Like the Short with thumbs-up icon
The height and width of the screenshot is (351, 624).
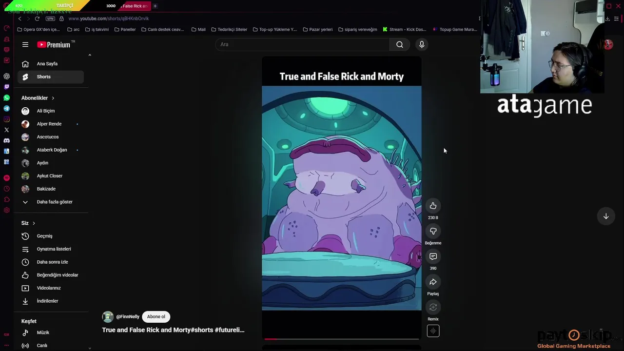(433, 206)
